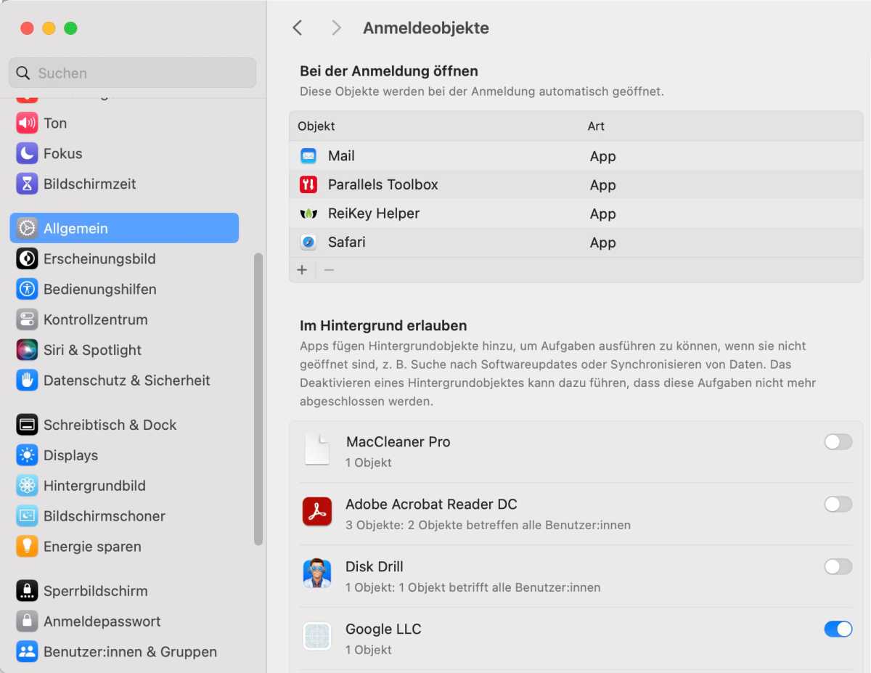Click the Safari compass icon
Screen dimensions: 871x673
308,242
